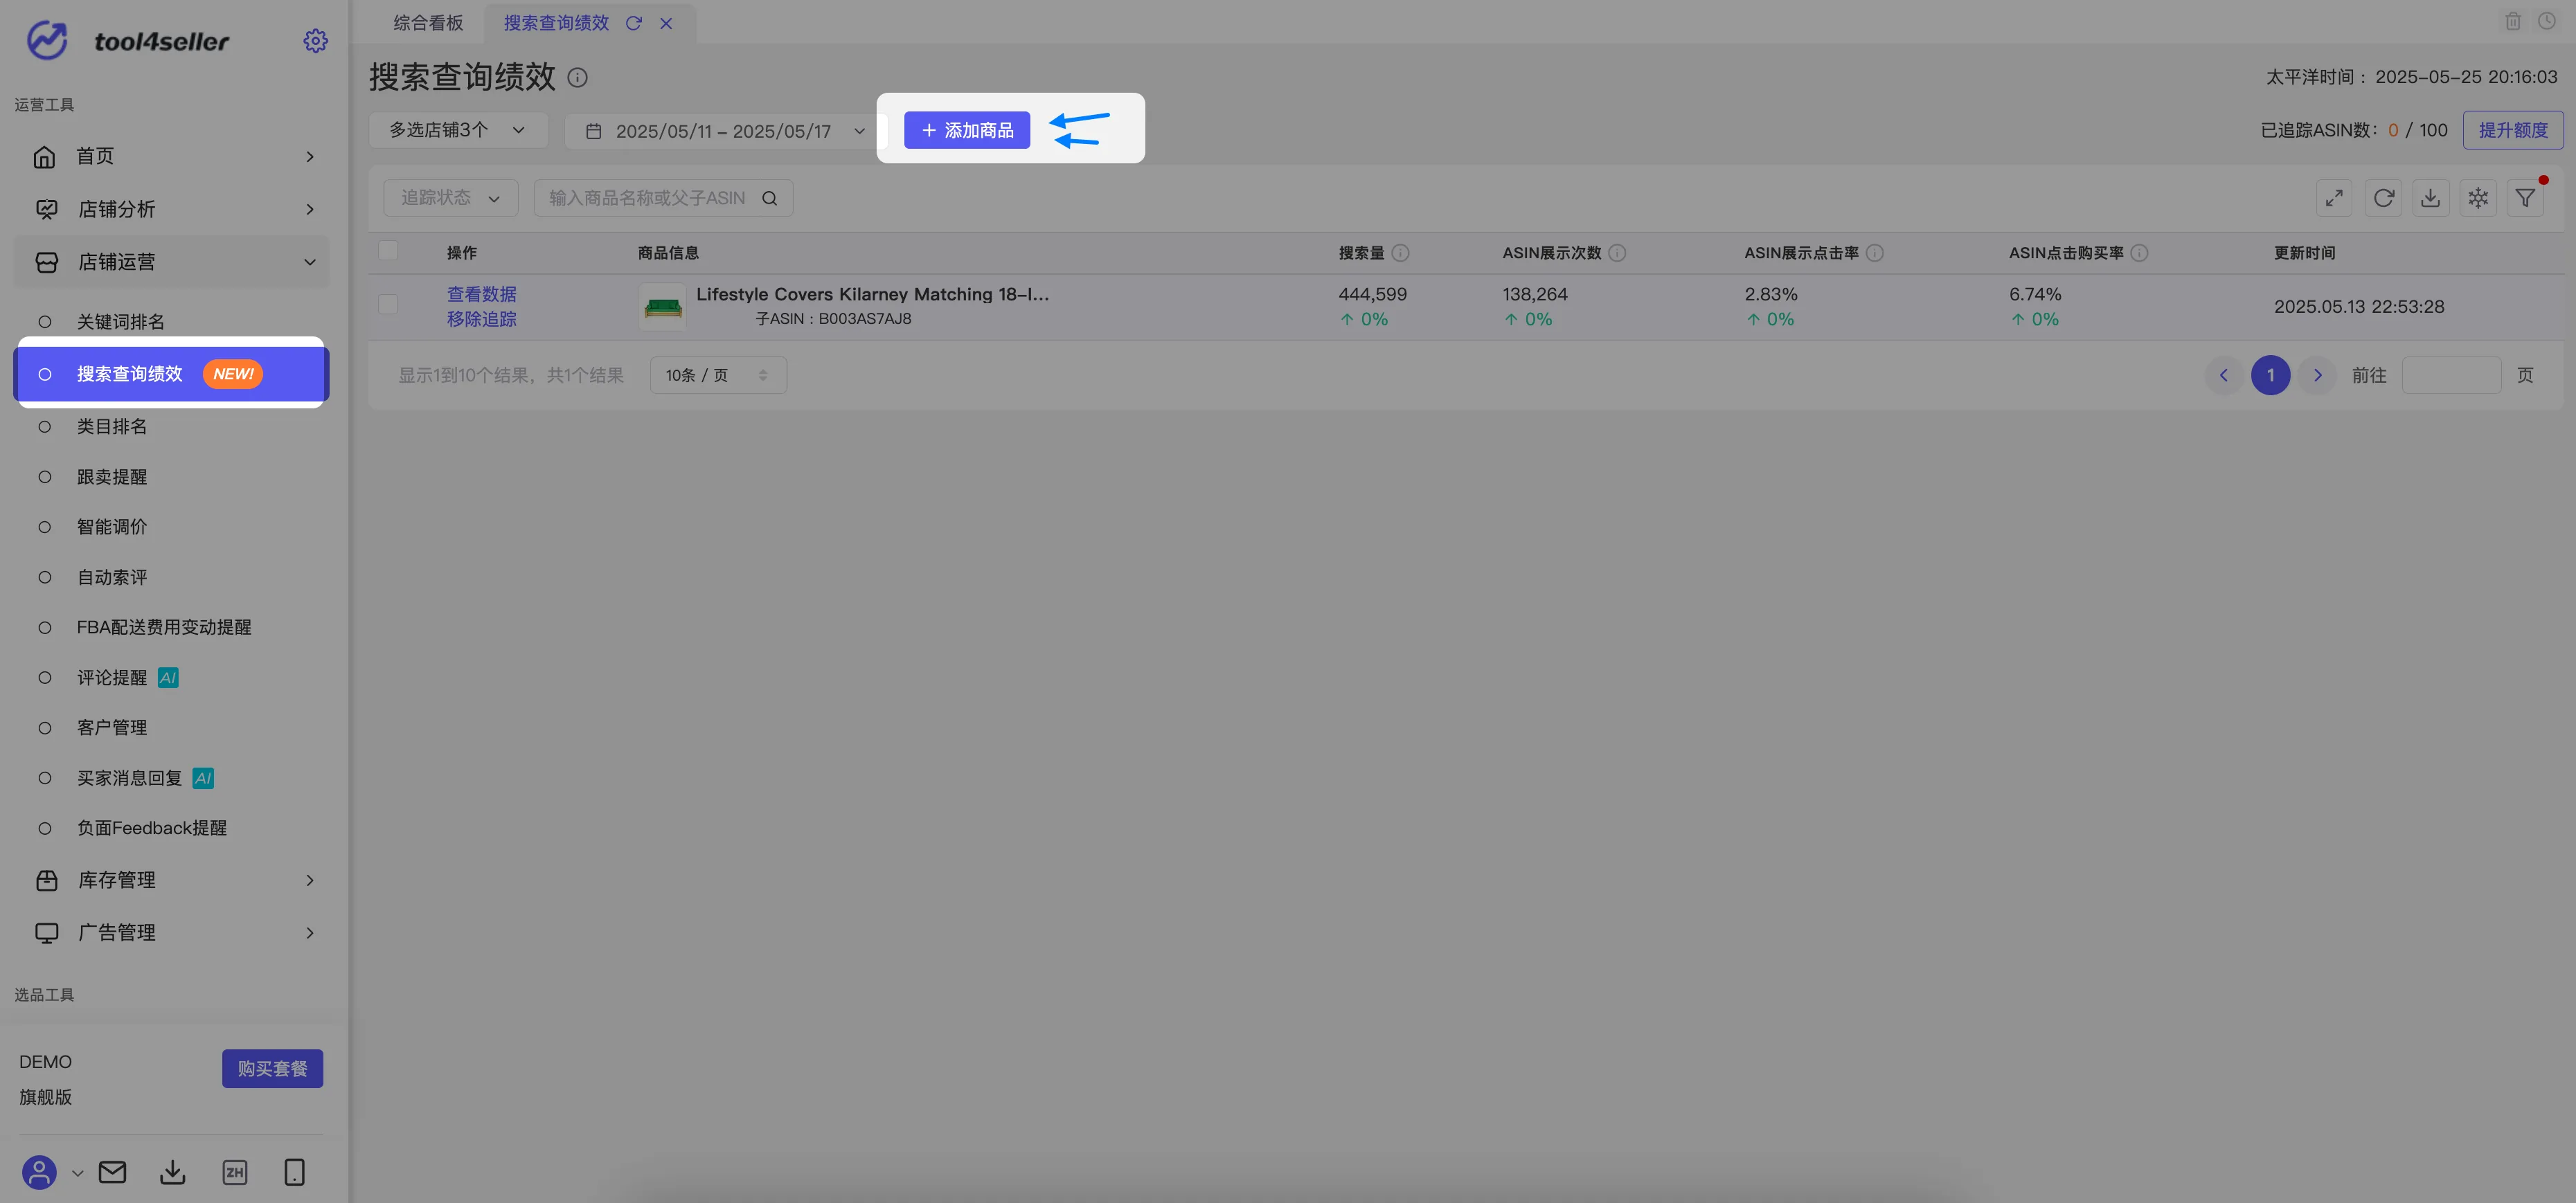Open column settings with the snowflake icon
The width and height of the screenshot is (2576, 1203).
[2478, 198]
